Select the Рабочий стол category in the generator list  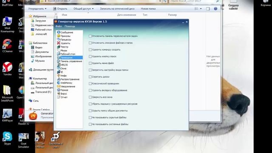[66, 54]
